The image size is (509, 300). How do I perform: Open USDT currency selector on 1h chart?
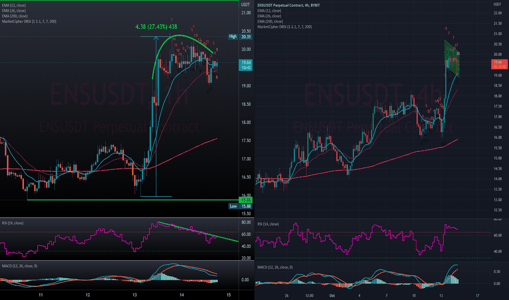(245, 4)
